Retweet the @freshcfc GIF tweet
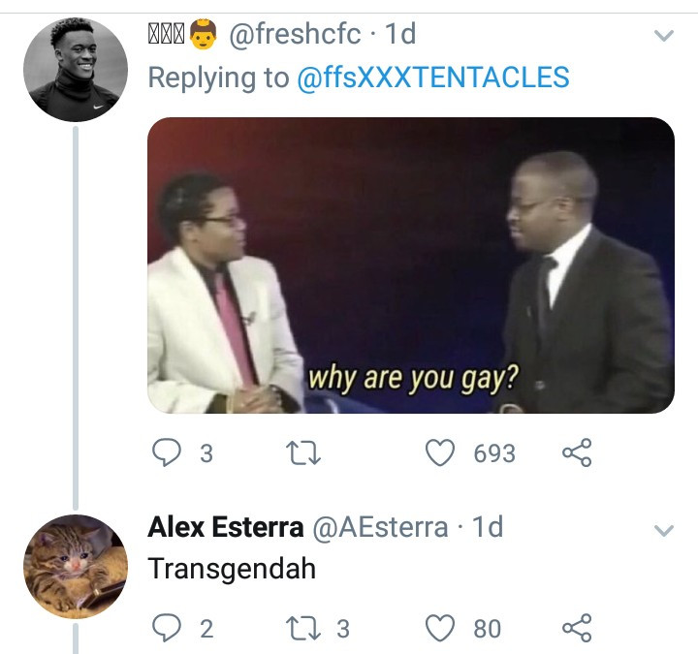 coord(303,452)
